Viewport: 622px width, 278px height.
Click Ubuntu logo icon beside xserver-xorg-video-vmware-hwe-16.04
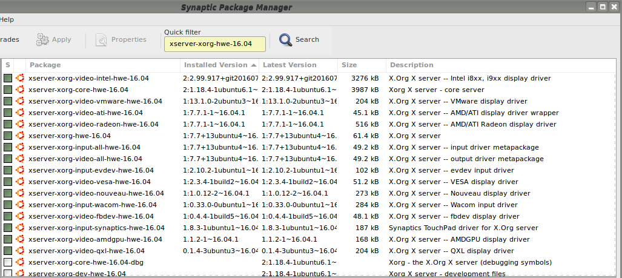point(20,101)
